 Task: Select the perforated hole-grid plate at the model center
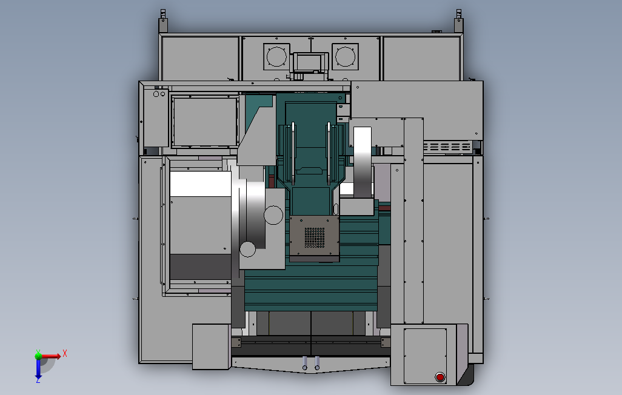(315, 238)
